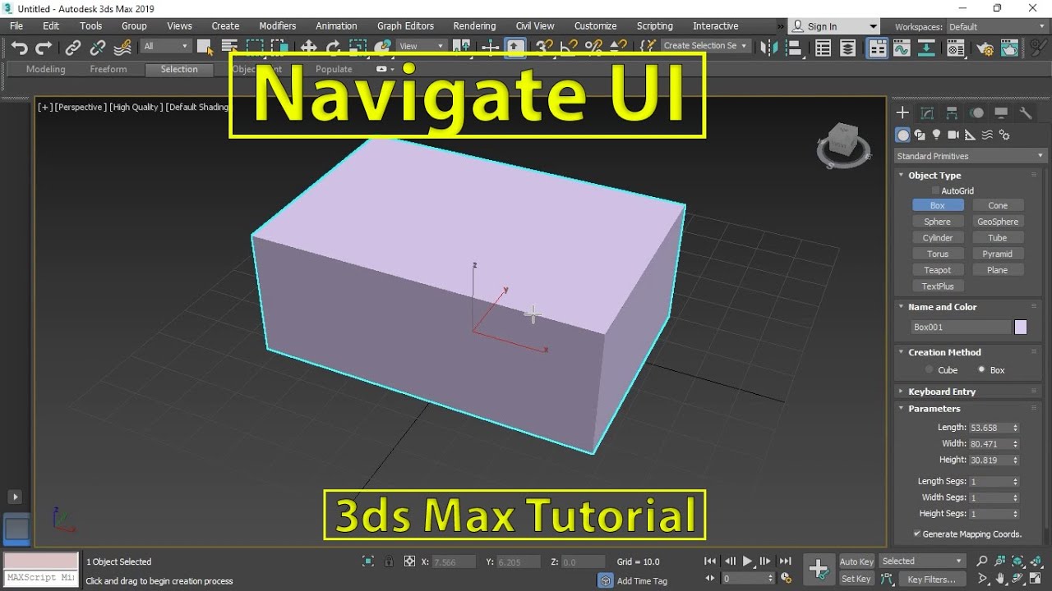Click the Mirror tool icon
Viewport: 1052px width, 591px height.
[769, 48]
